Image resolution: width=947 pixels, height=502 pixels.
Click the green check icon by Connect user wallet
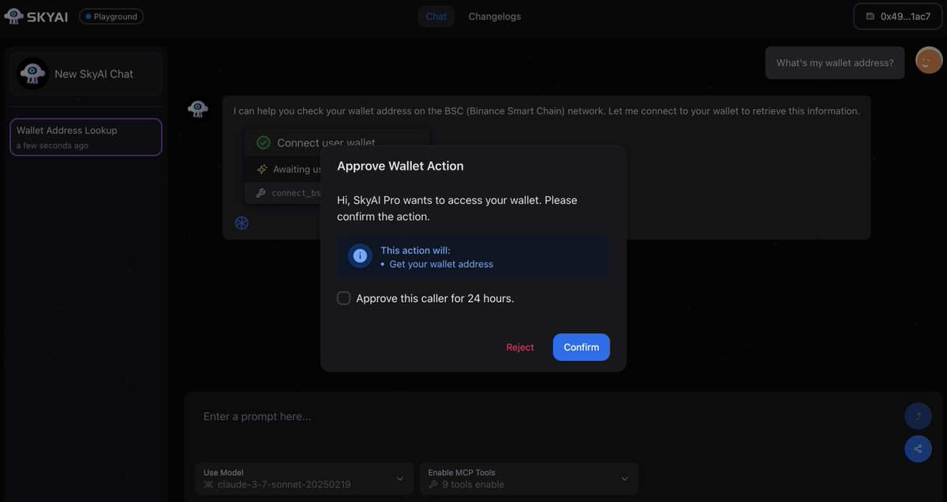[x=264, y=143]
